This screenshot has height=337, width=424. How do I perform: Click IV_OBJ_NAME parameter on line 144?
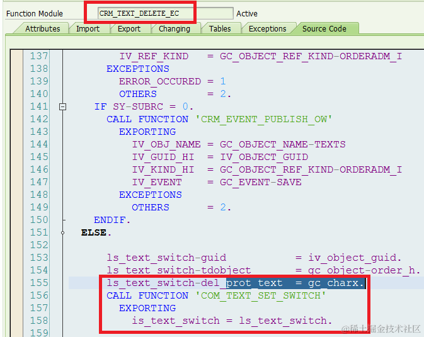tap(166, 144)
